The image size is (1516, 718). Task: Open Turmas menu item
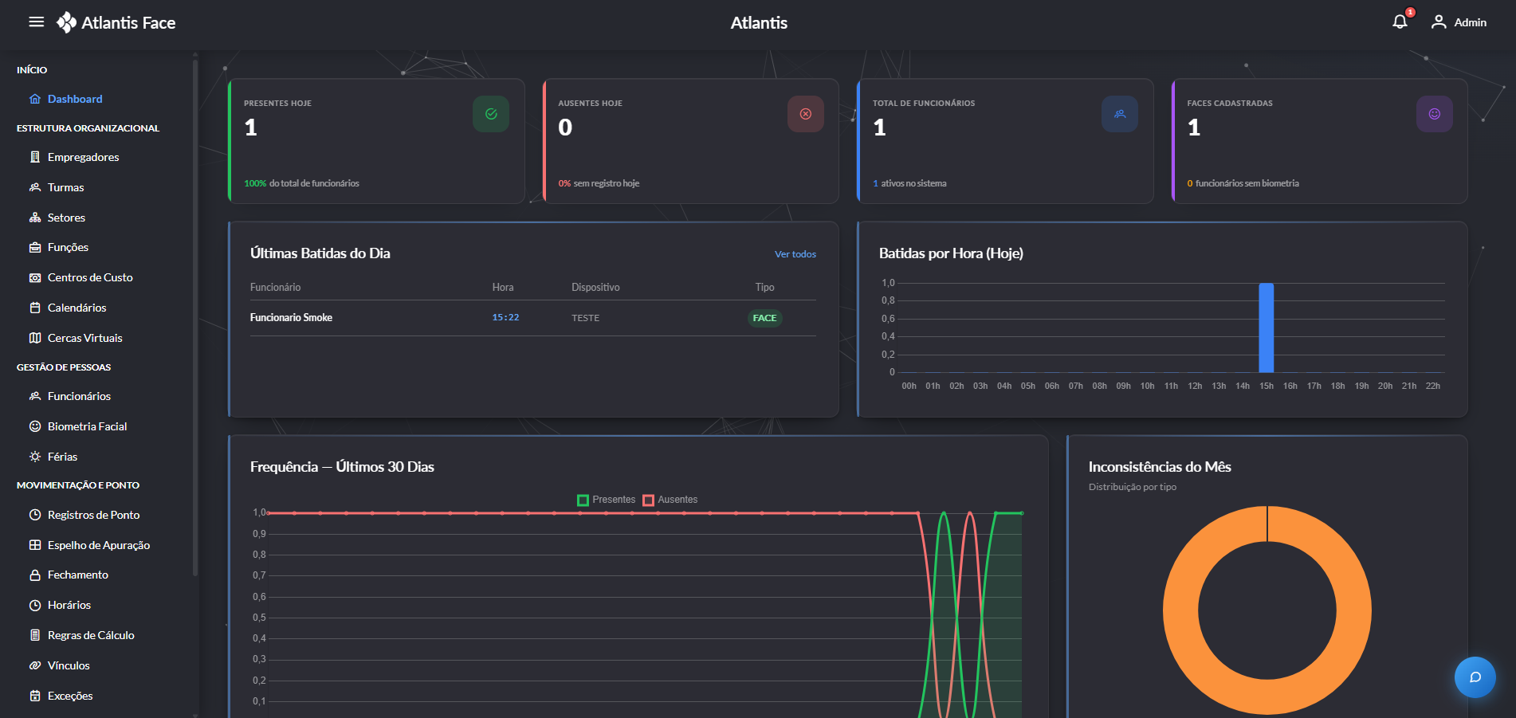click(65, 187)
